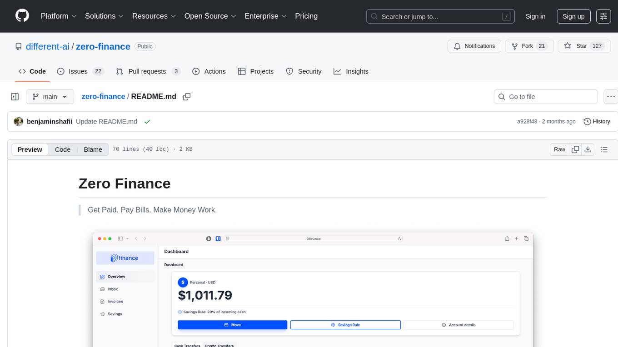Open the Actions tab
This screenshot has height=347, width=618.
209,71
